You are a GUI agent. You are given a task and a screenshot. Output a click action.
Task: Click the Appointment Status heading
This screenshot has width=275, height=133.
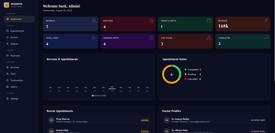174,59
